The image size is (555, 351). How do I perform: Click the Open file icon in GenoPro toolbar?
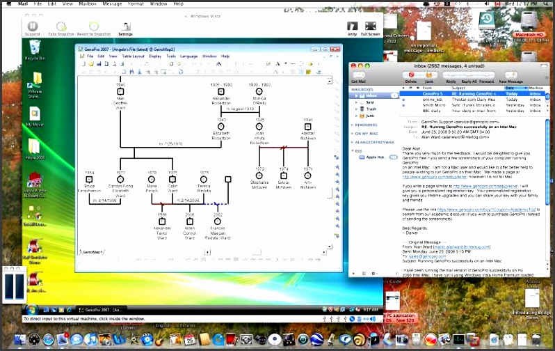point(91,64)
